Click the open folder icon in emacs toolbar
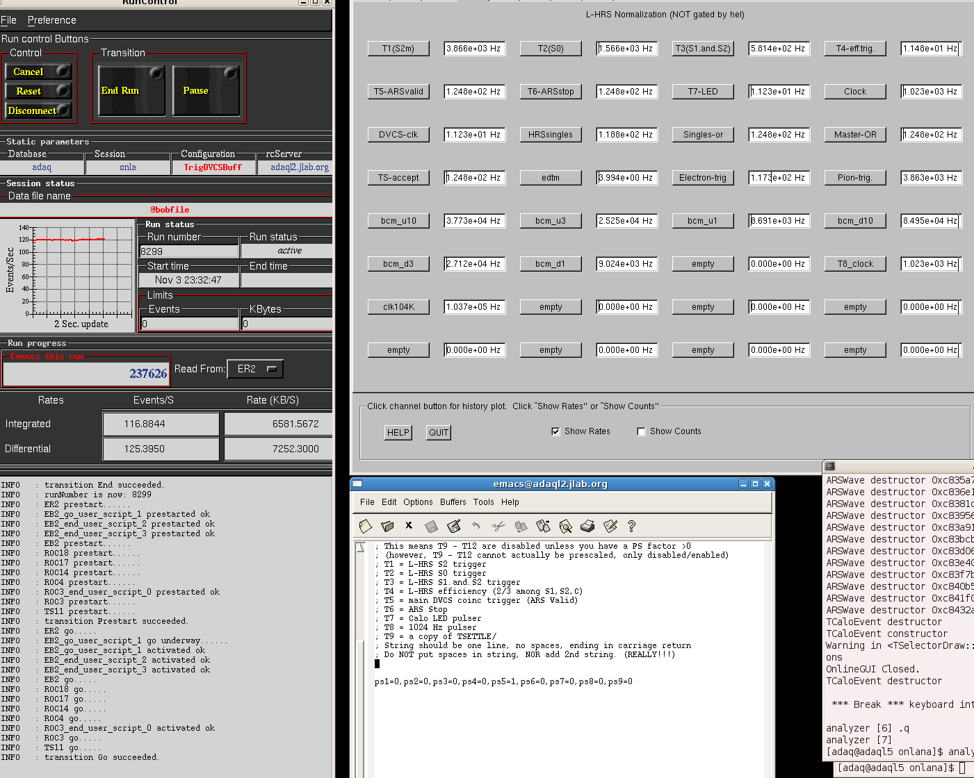Screen dimensions: 974x778 coord(387,527)
